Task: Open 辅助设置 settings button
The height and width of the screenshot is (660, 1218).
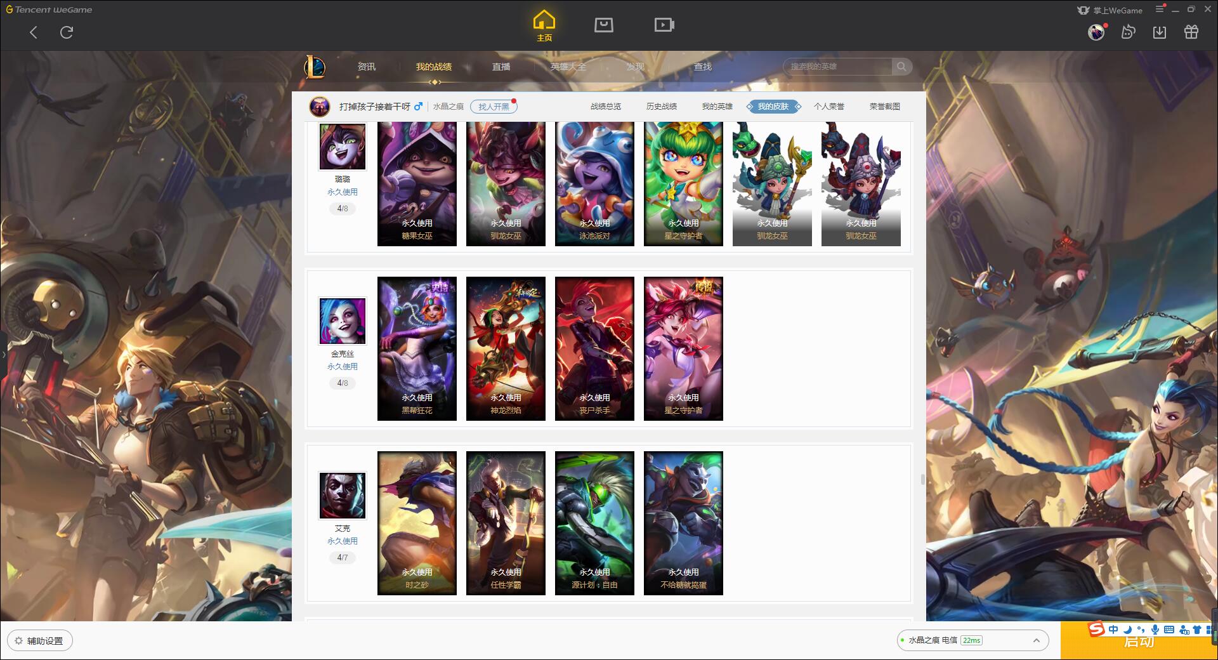Action: pyautogui.click(x=39, y=641)
